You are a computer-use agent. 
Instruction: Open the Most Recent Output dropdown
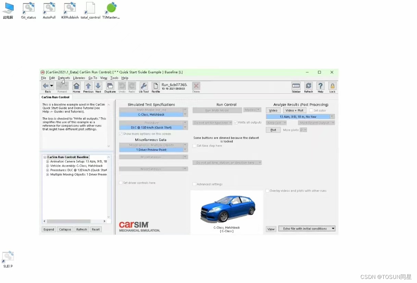point(316,123)
